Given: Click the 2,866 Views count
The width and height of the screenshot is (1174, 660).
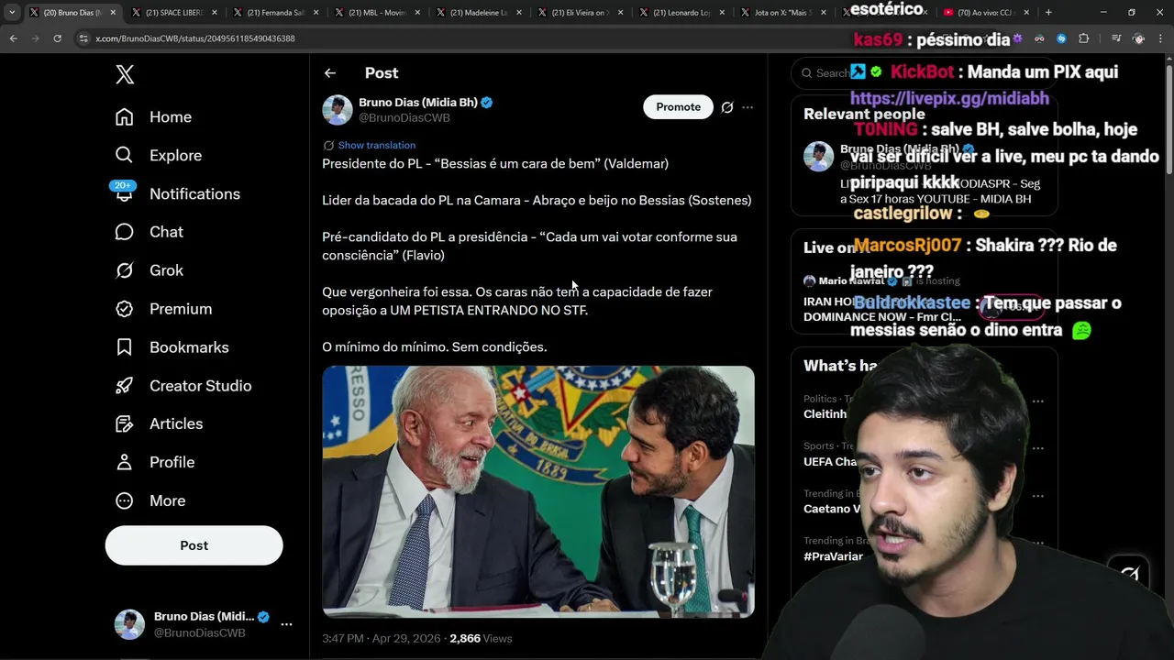Looking at the screenshot, I should [x=481, y=639].
